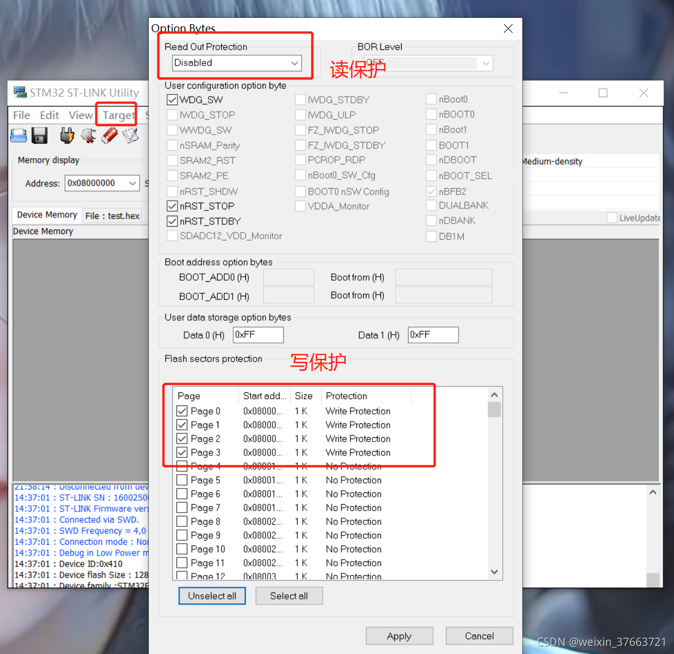Open the Read Out Protection dropdown
The image size is (674, 654).
[x=237, y=63]
